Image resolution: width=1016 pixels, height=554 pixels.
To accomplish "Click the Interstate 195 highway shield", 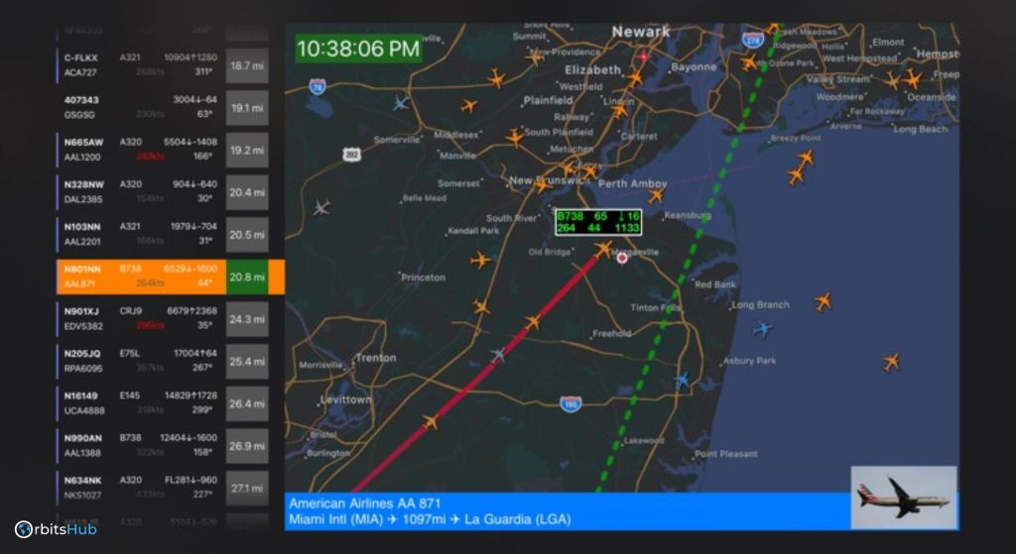I will (571, 403).
